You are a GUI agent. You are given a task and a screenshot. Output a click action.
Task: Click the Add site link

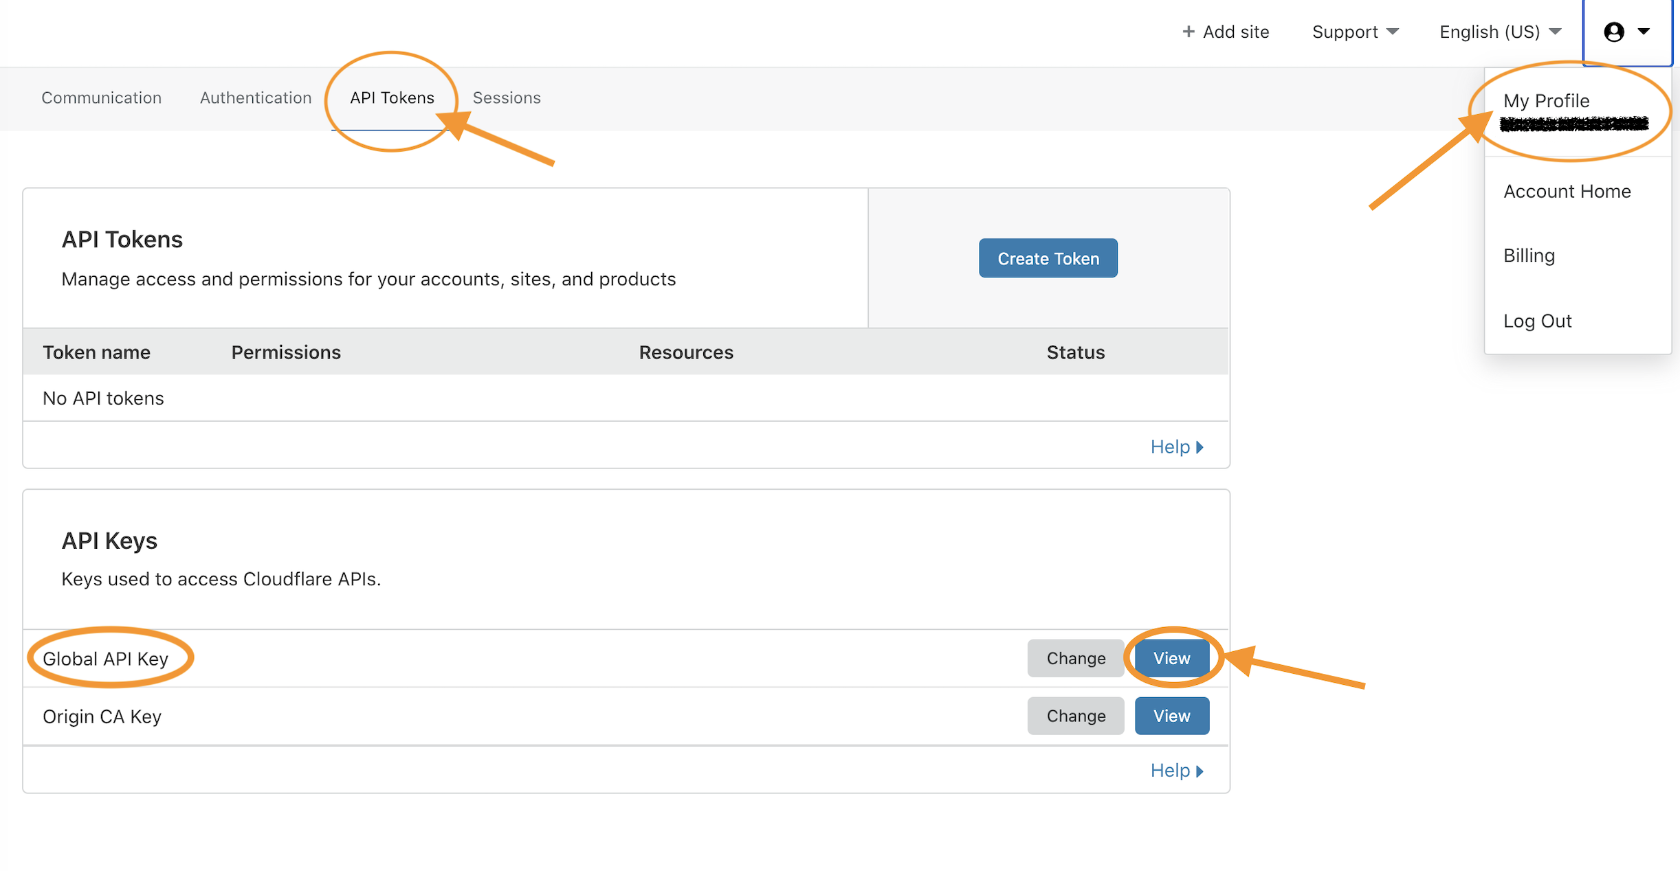(x=1226, y=32)
